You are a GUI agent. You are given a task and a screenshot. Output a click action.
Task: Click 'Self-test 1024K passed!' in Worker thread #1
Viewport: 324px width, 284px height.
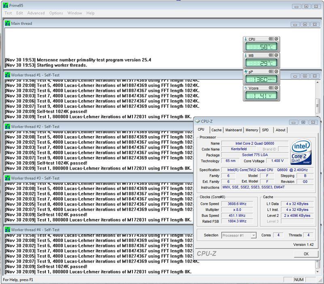(62, 111)
